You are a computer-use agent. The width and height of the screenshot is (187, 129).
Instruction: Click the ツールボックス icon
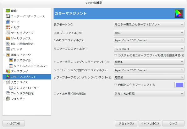pos(8,38)
